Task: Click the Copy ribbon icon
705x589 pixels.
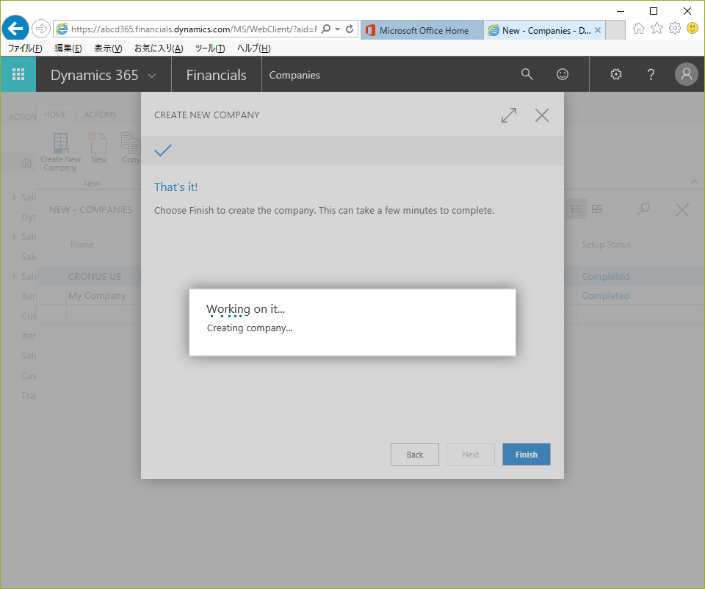Action: click(x=131, y=148)
